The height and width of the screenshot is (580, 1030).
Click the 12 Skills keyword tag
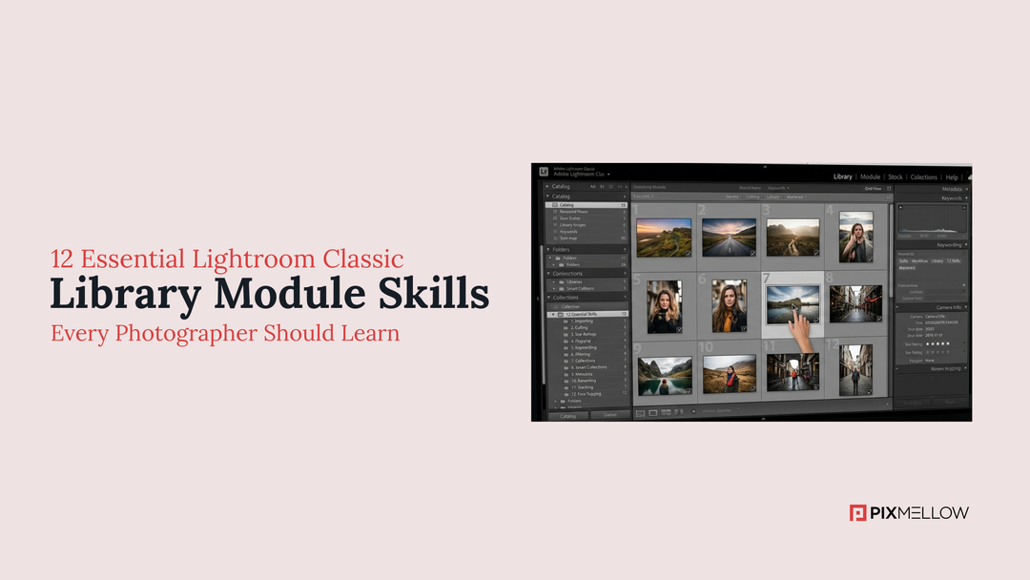954,260
